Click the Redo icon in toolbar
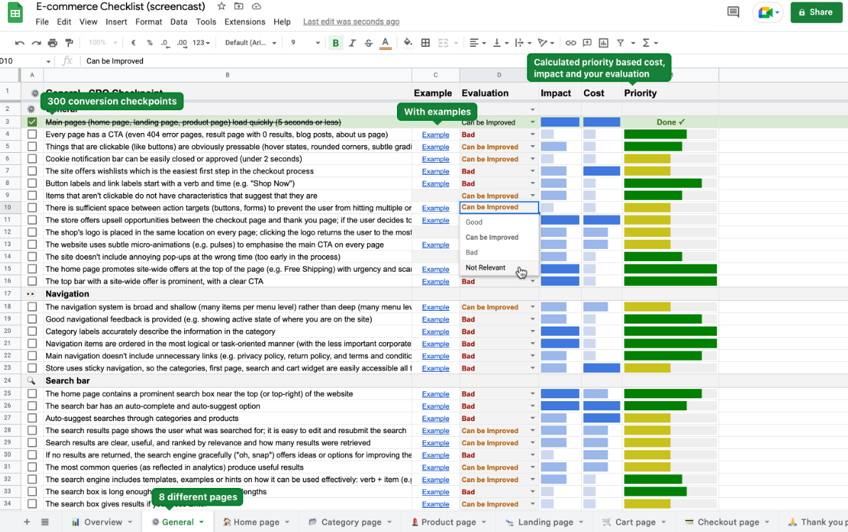This screenshot has width=848, height=532. 36,43
